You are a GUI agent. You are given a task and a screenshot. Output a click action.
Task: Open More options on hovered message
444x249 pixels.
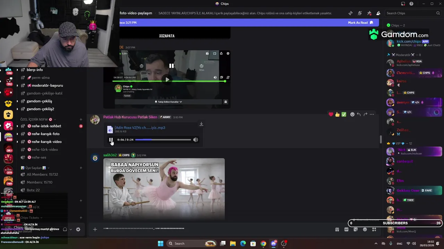pyautogui.click(x=372, y=114)
